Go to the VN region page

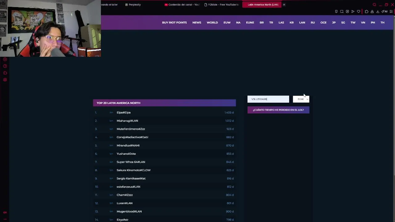tap(363, 23)
